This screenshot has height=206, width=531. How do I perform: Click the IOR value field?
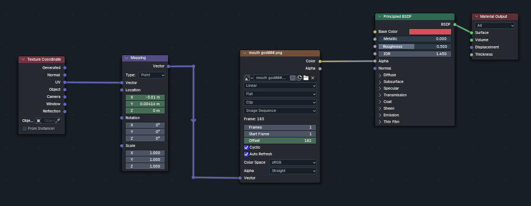(x=415, y=54)
